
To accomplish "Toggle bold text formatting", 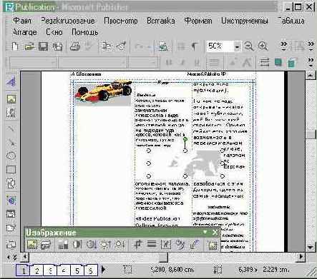I will (169, 63).
